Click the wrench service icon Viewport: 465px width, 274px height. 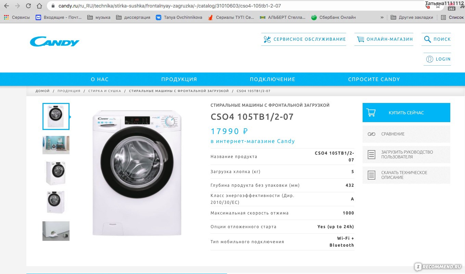(267, 39)
